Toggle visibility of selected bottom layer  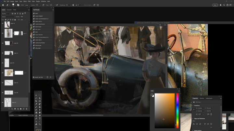[3, 102]
